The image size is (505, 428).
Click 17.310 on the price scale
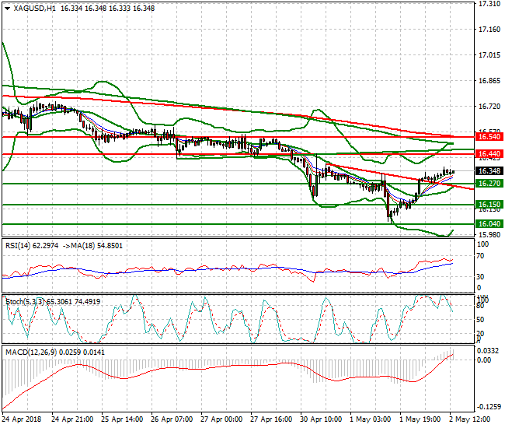coord(489,4)
